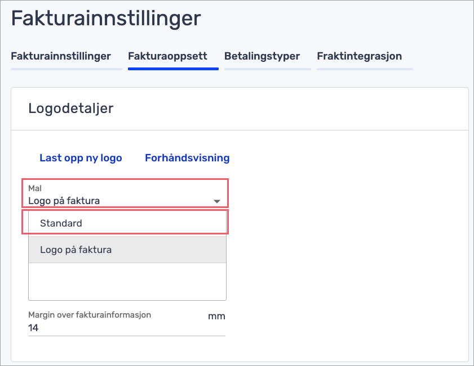The image size is (474, 366).
Task: Pick Logo på faktura list option
Action: [x=76, y=250]
